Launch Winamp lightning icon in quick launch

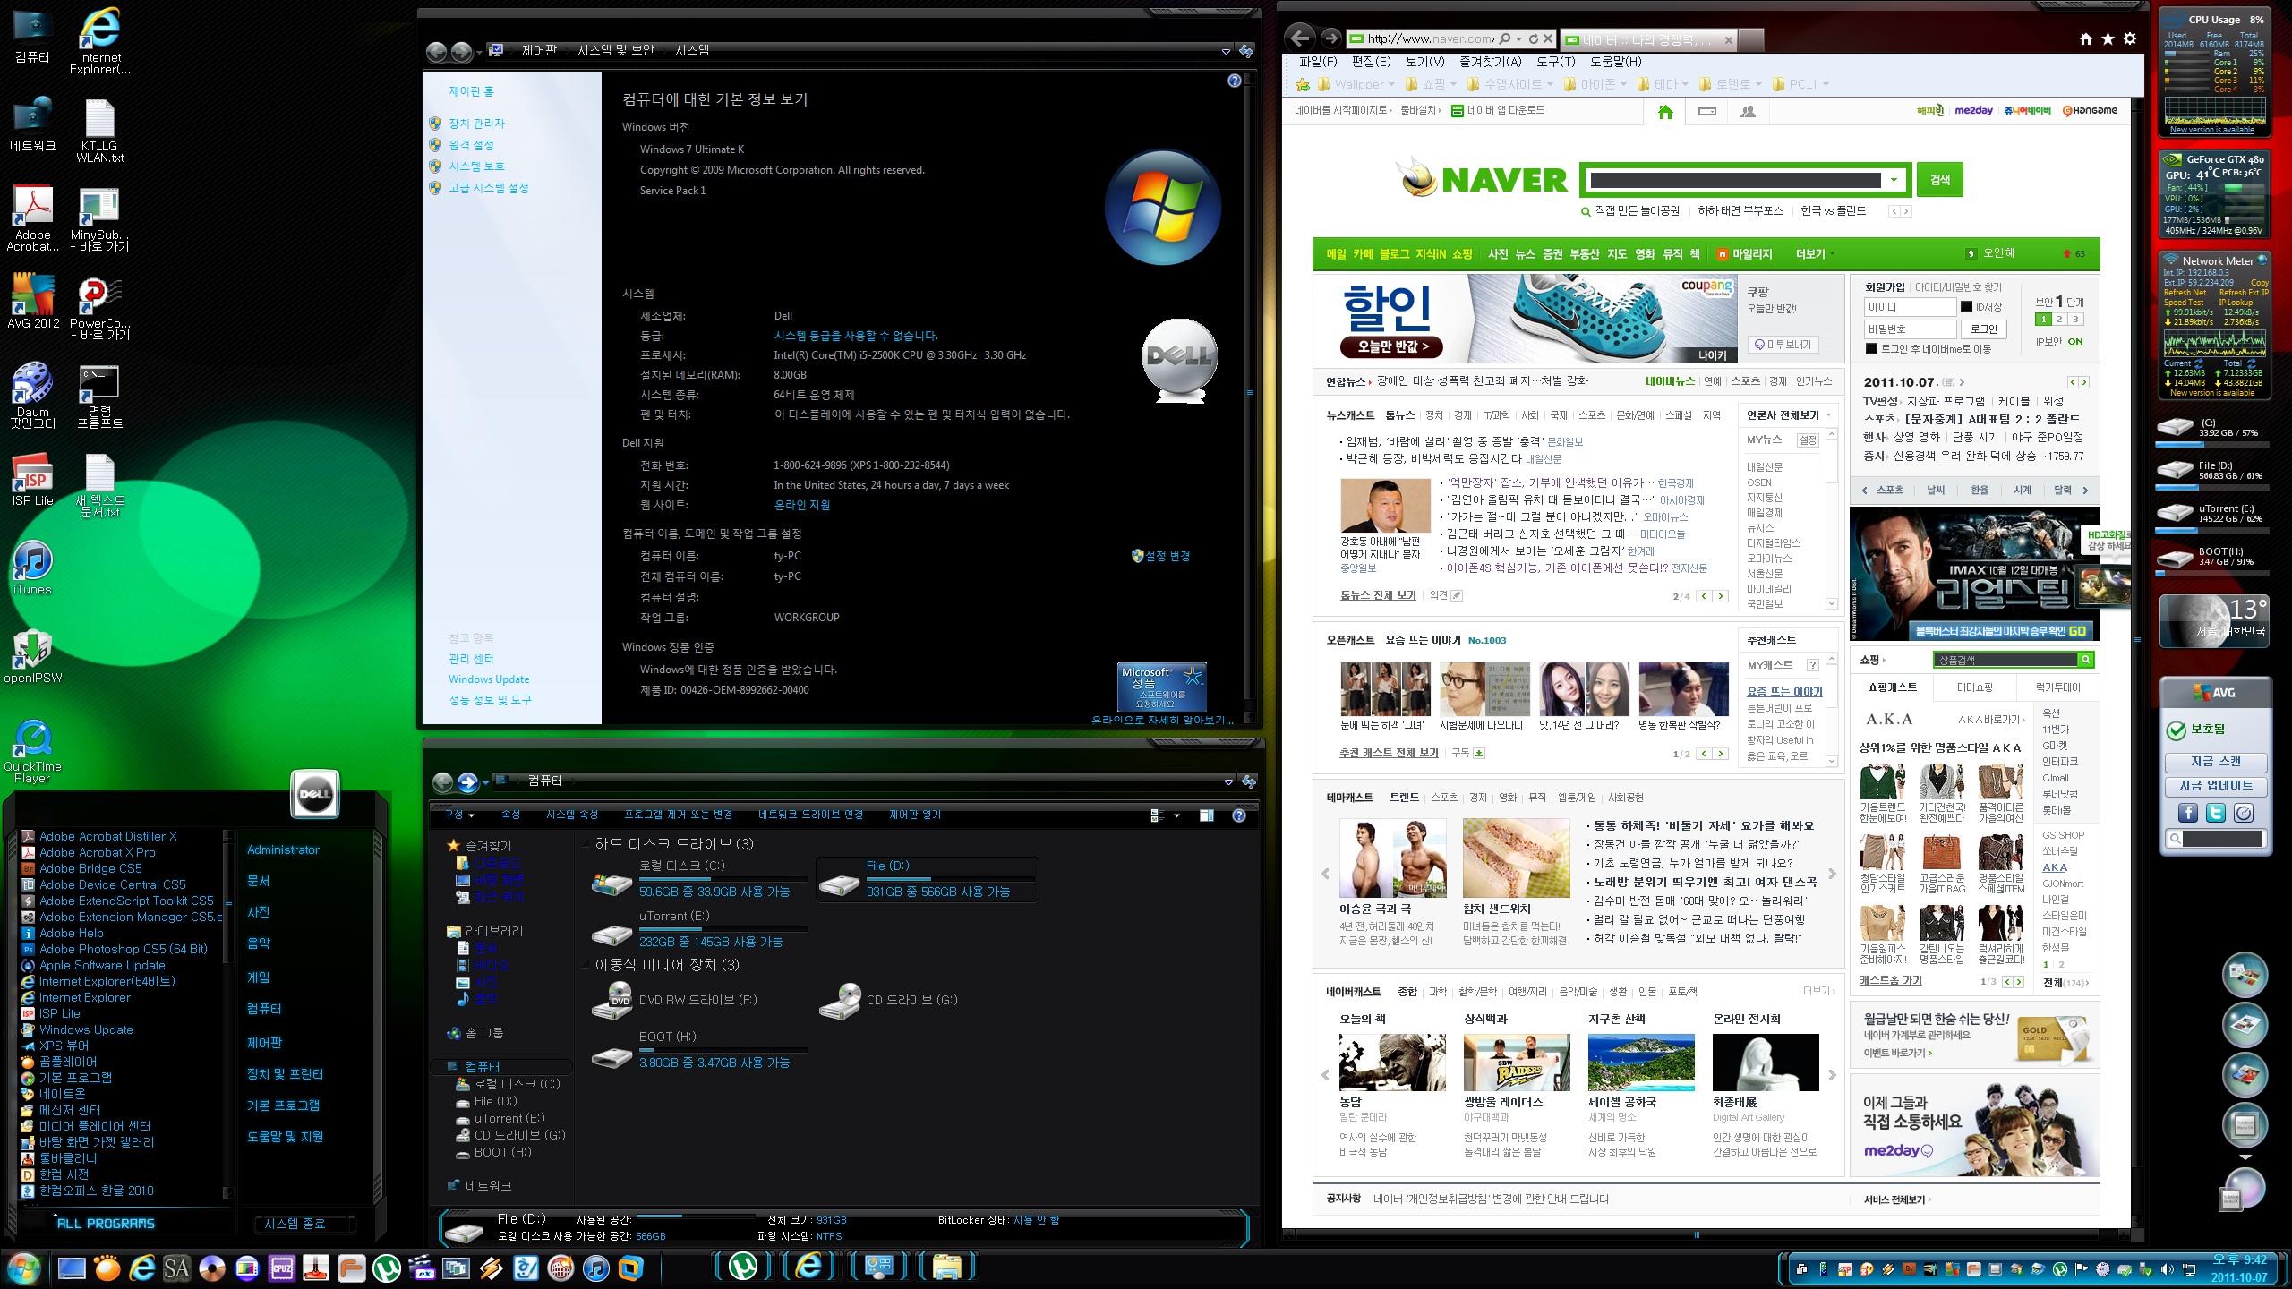(x=491, y=1268)
